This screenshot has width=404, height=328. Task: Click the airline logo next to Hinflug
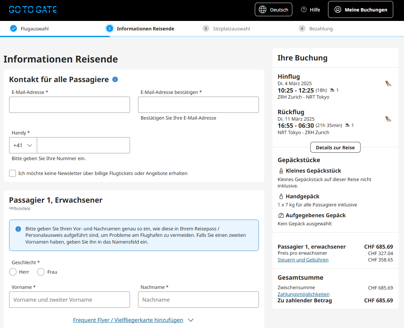point(388,83)
